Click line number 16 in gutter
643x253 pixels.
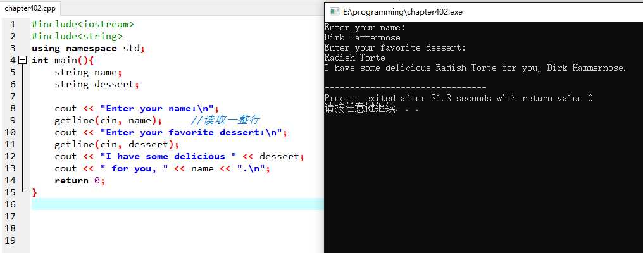11,204
